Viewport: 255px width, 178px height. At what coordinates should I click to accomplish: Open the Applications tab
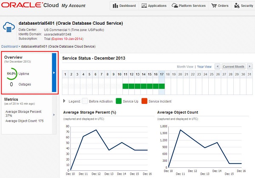[154, 6]
